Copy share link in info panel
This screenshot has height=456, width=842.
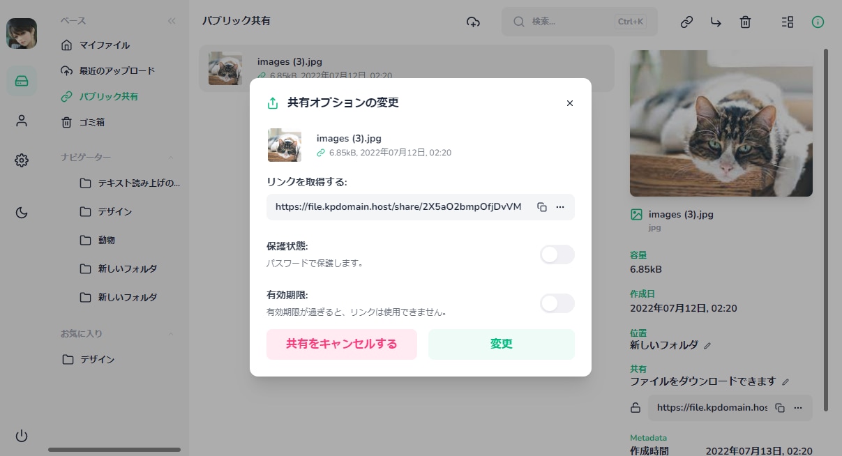(781, 408)
